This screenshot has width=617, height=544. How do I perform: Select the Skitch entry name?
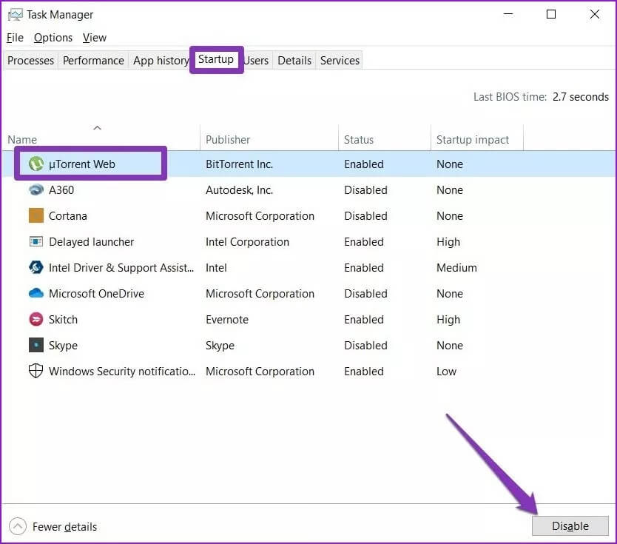(x=63, y=320)
